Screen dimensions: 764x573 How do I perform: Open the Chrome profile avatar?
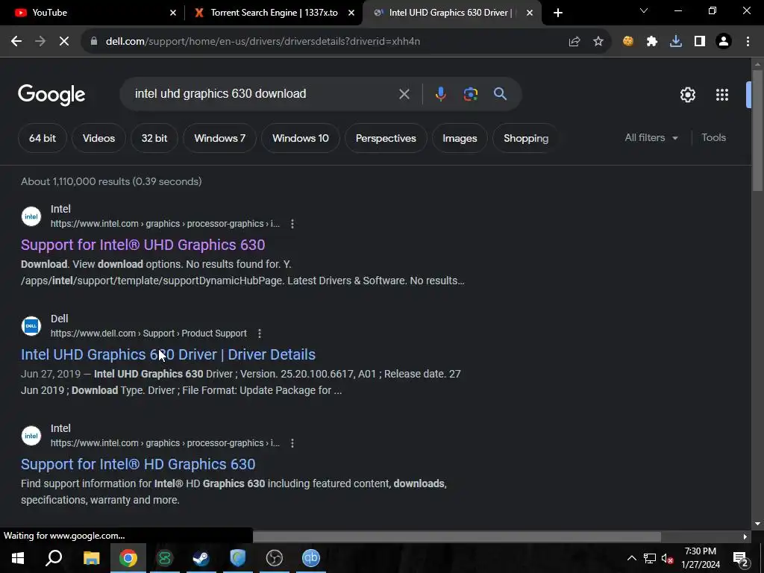point(724,42)
